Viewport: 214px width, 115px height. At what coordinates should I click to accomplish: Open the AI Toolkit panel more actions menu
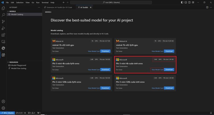coord(39,7)
